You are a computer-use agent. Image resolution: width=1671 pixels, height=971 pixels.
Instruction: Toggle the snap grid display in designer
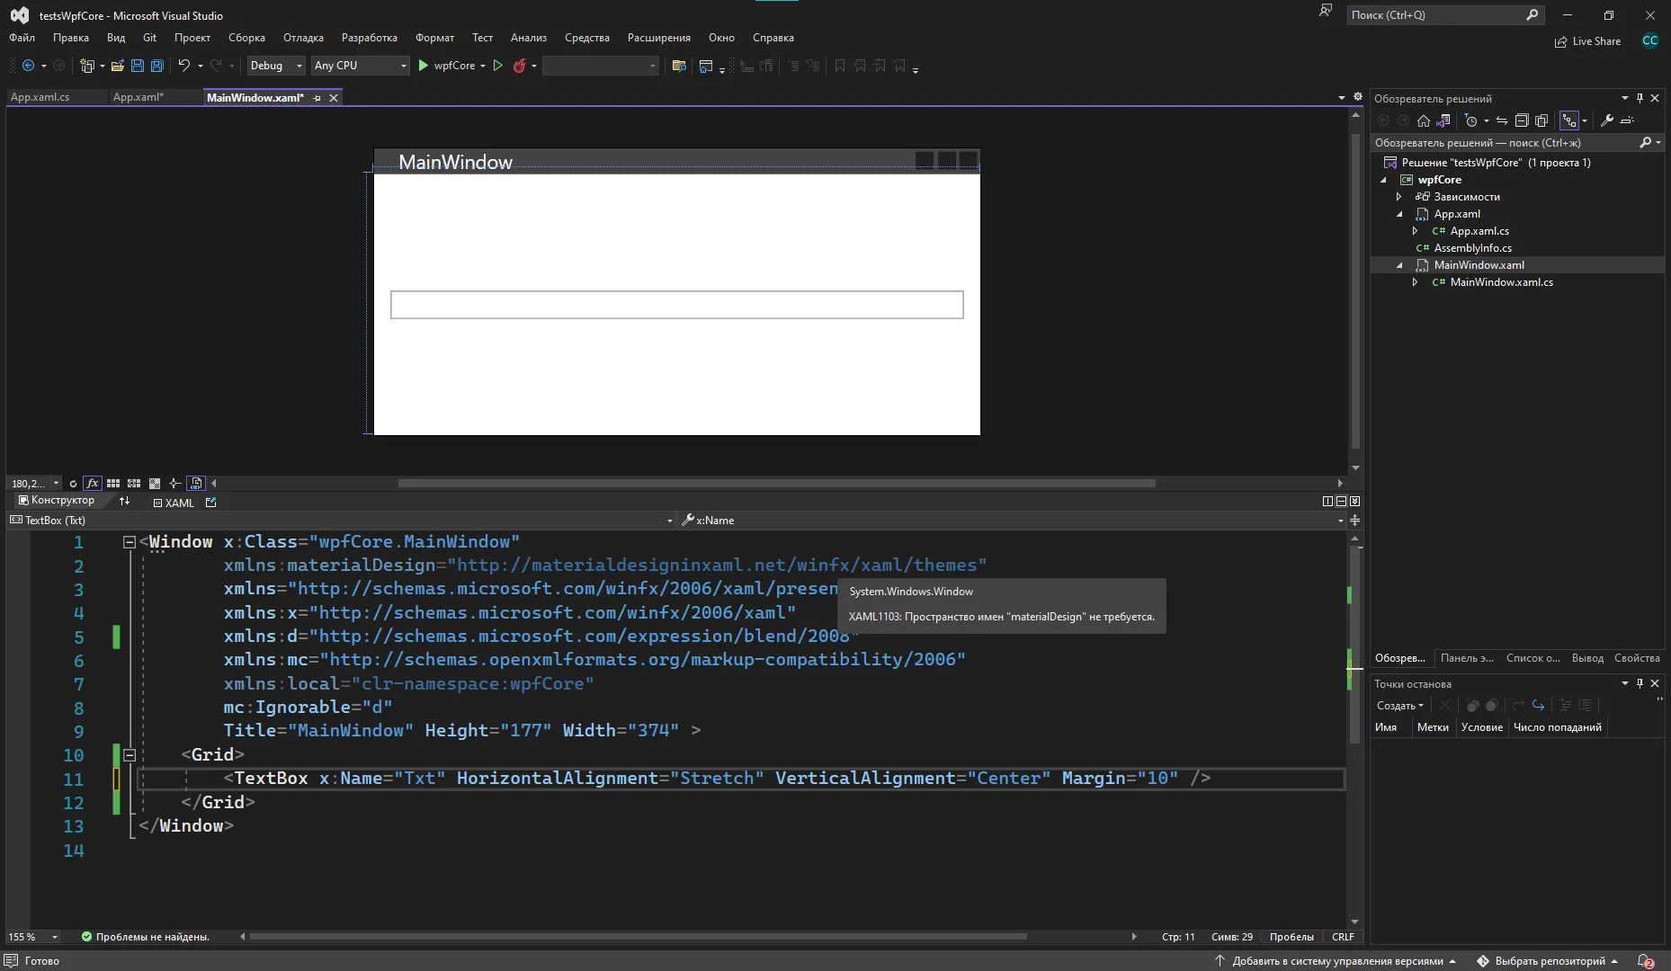(113, 484)
